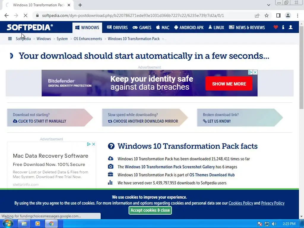Open the hamburger menu beside breadcrumbs
304x228 pixels.
[10, 39]
